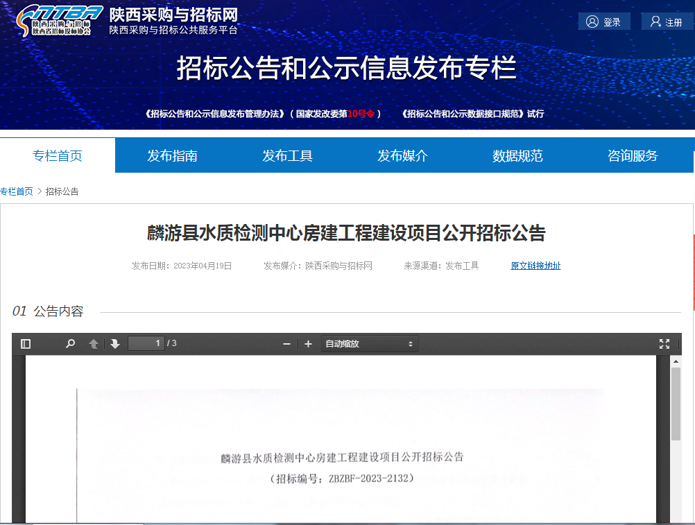Click the 招标公告 breadcrumb text
Viewport: 695px width, 525px height.
click(x=62, y=191)
